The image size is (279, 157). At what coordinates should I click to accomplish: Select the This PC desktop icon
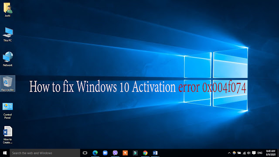pos(7,34)
